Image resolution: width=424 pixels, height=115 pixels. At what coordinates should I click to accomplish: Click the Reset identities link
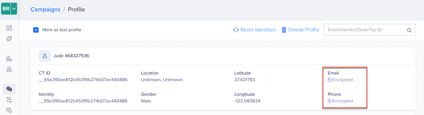pos(254,30)
